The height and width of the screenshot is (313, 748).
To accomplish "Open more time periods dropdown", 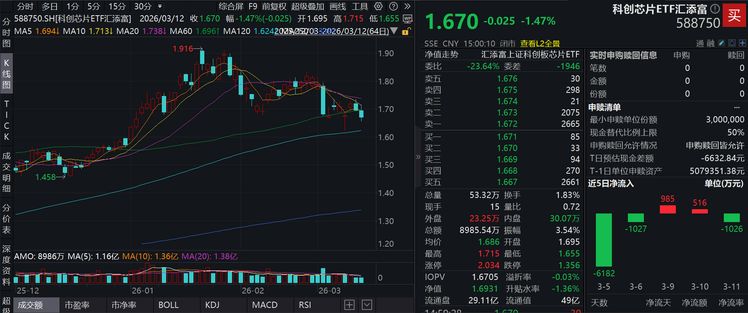I will pyautogui.click(x=160, y=6).
